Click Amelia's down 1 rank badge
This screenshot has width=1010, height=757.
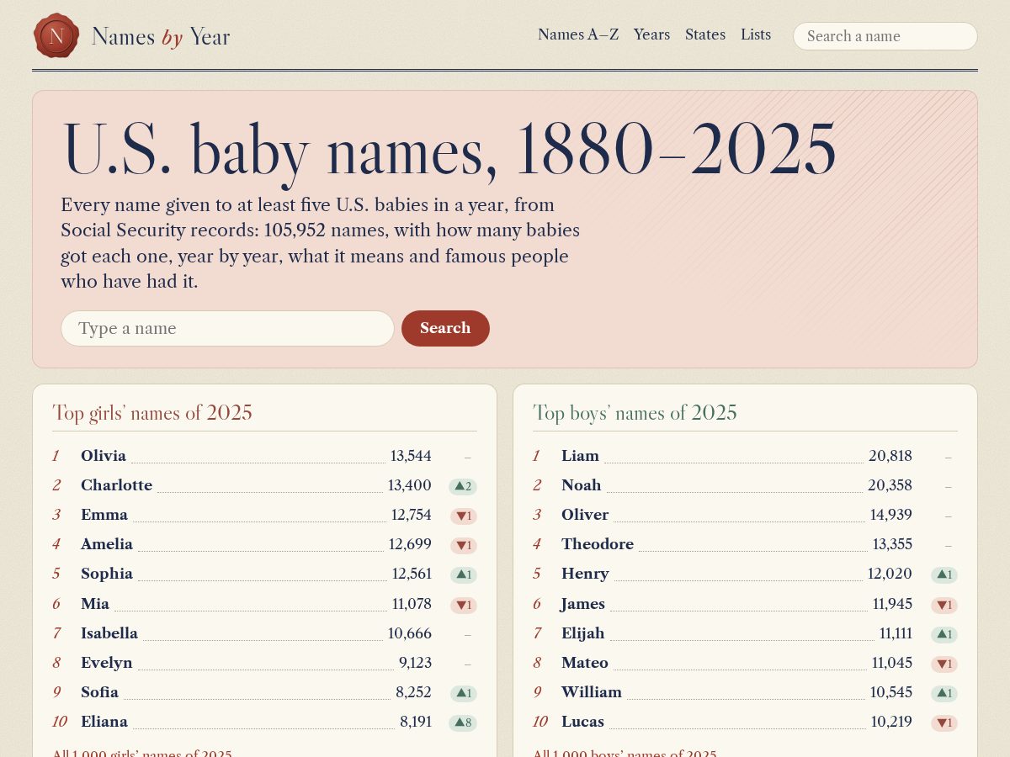pos(464,545)
